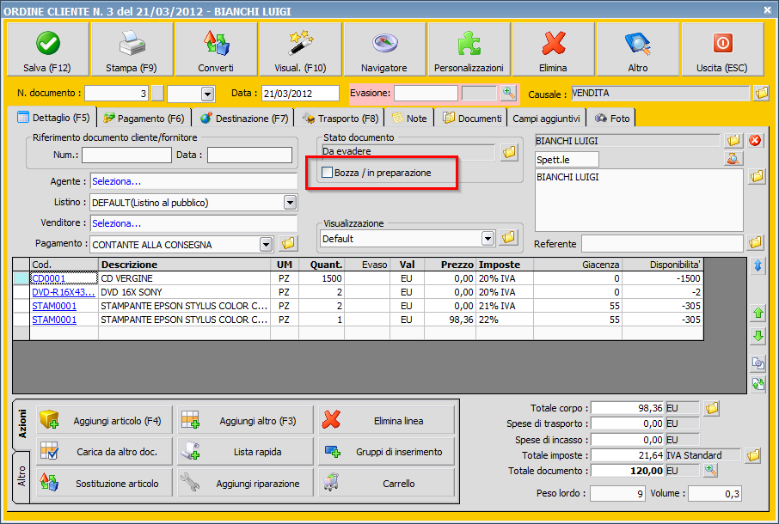Click Gruppi di inserimento button
779x524 pixels.
[x=387, y=452]
